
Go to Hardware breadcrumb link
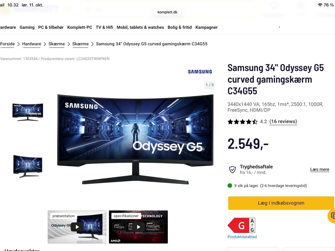coord(32,44)
